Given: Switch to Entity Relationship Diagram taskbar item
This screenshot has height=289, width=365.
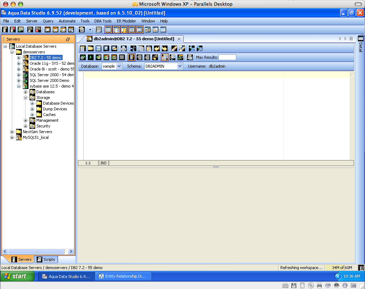Looking at the screenshot, I should tap(123, 276).
